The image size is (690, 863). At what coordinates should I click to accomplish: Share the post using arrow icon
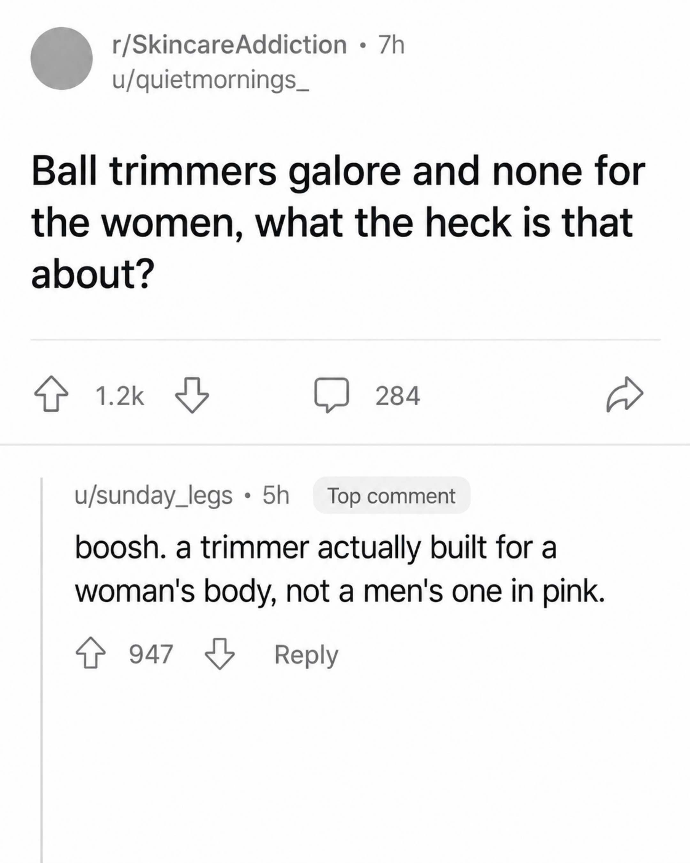pos(625,395)
